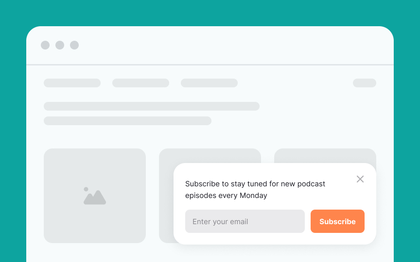Click the third gray window dot
Viewport: 420px width, 262px height.
tap(74, 45)
